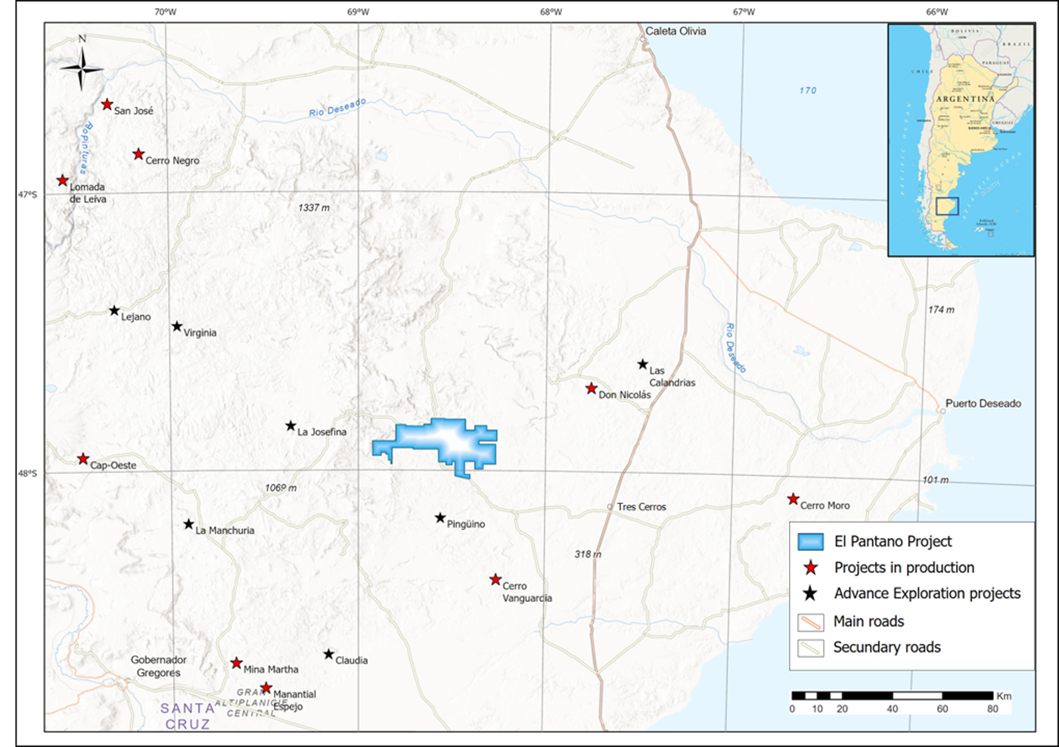Click the Puerto Deseado town circle marker
Image resolution: width=1059 pixels, height=747 pixels.
[943, 411]
